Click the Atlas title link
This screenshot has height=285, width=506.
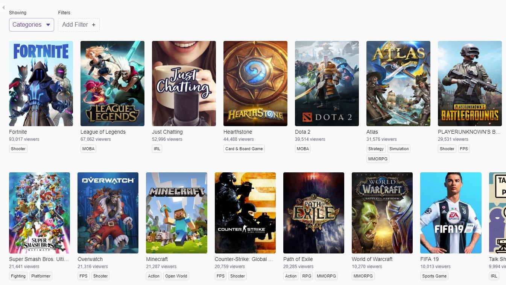[372, 132]
